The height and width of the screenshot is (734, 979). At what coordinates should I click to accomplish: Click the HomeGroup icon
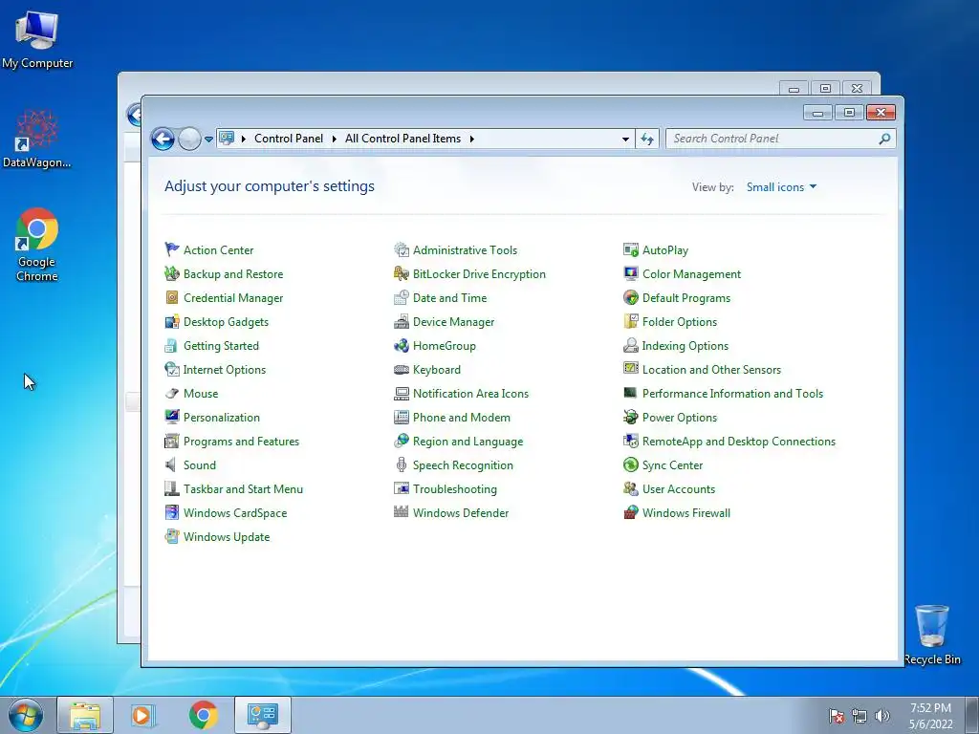pos(402,345)
